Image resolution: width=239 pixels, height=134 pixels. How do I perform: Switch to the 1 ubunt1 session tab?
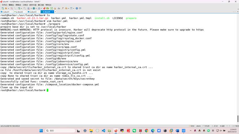(x=7, y=12)
